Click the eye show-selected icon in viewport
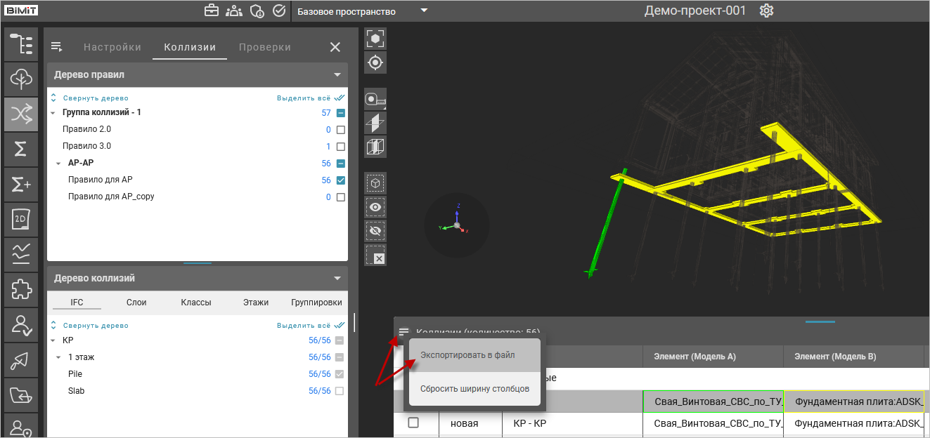930x438 pixels. pyautogui.click(x=375, y=207)
